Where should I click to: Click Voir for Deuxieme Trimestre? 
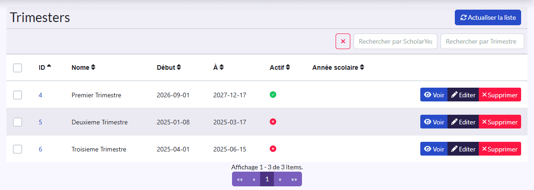pyautogui.click(x=434, y=122)
